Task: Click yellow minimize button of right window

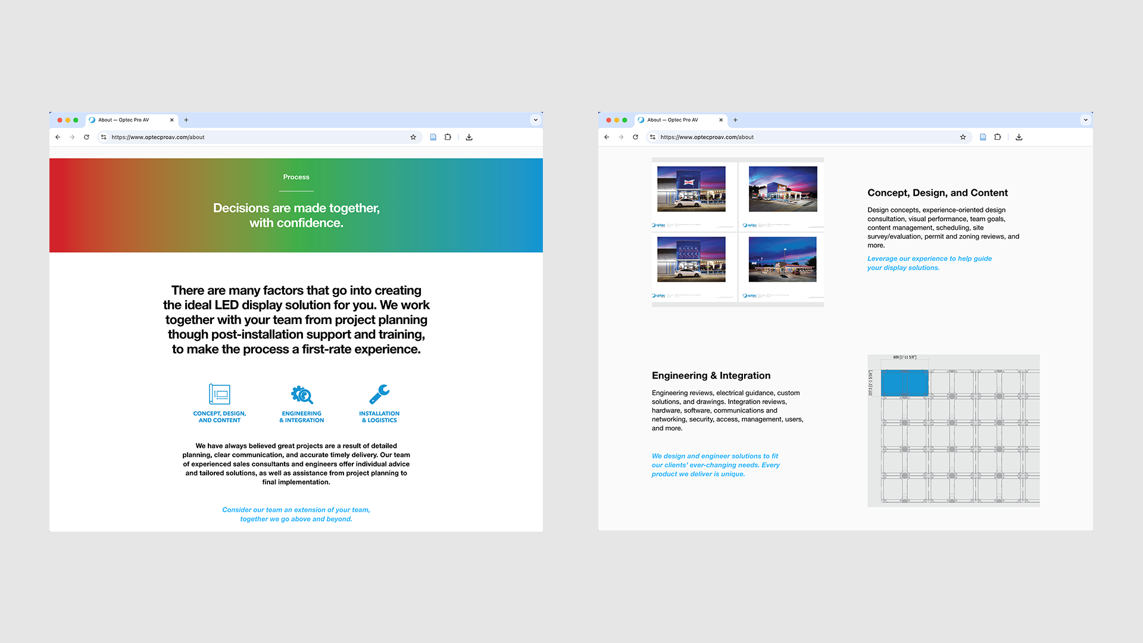Action: point(617,120)
